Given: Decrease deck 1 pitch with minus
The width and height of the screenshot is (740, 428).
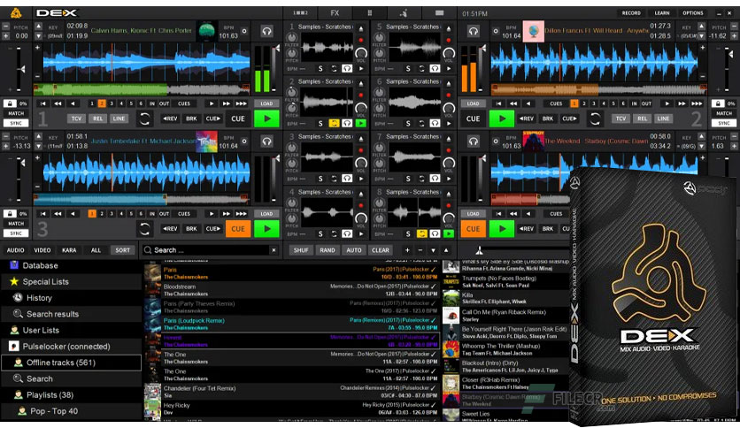Looking at the screenshot, I should [5, 27].
